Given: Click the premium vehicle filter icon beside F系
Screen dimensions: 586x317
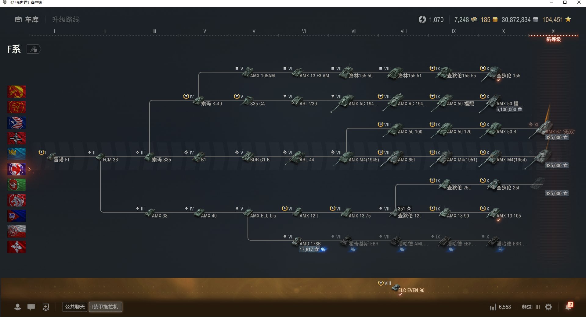Looking at the screenshot, I should coord(34,49).
